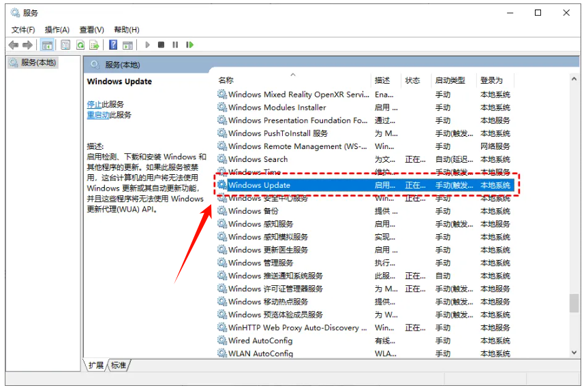Screen dimensions: 586x392
Task: Click gear icon of WLAN AutoConfig
Action: (x=222, y=353)
